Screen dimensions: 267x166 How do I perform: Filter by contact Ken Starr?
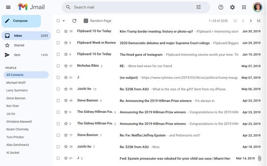pos(12,106)
